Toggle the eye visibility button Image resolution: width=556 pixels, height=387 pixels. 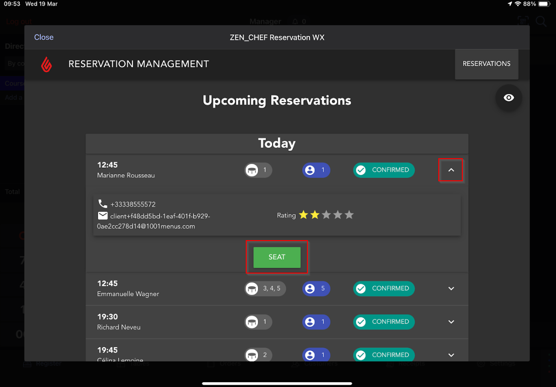(508, 98)
